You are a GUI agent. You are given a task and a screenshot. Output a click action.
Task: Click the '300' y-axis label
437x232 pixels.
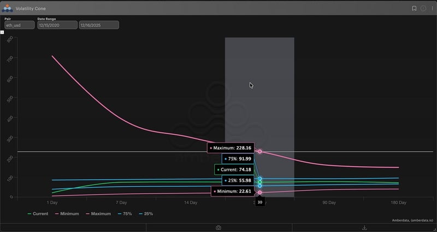tap(10, 139)
